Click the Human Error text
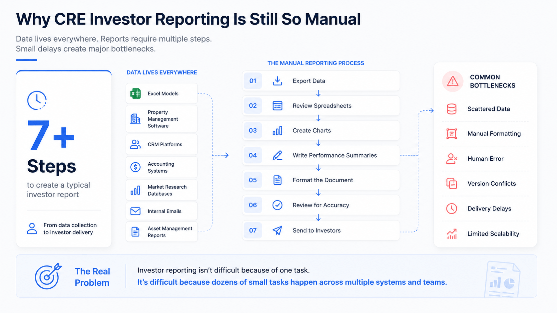The height and width of the screenshot is (313, 557). (485, 159)
